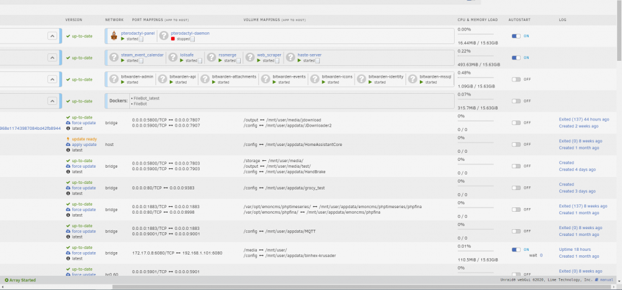Click the bitwarden-icons container icon

(x=315, y=79)
